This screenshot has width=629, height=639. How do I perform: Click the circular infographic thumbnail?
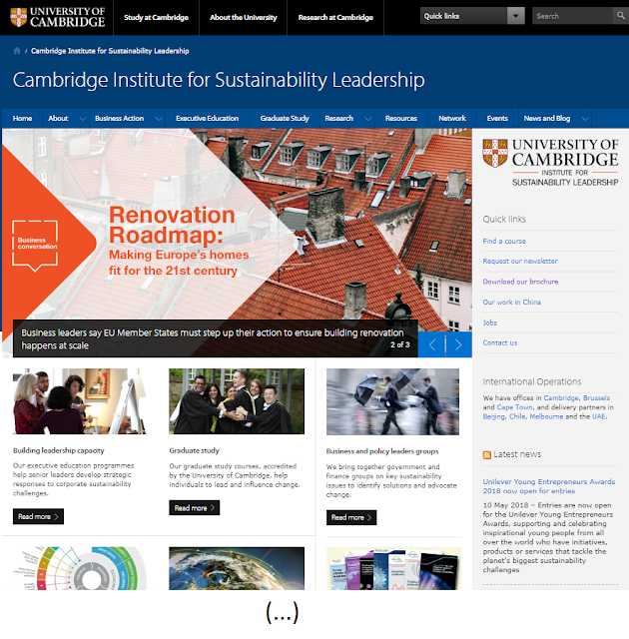(x=80, y=568)
